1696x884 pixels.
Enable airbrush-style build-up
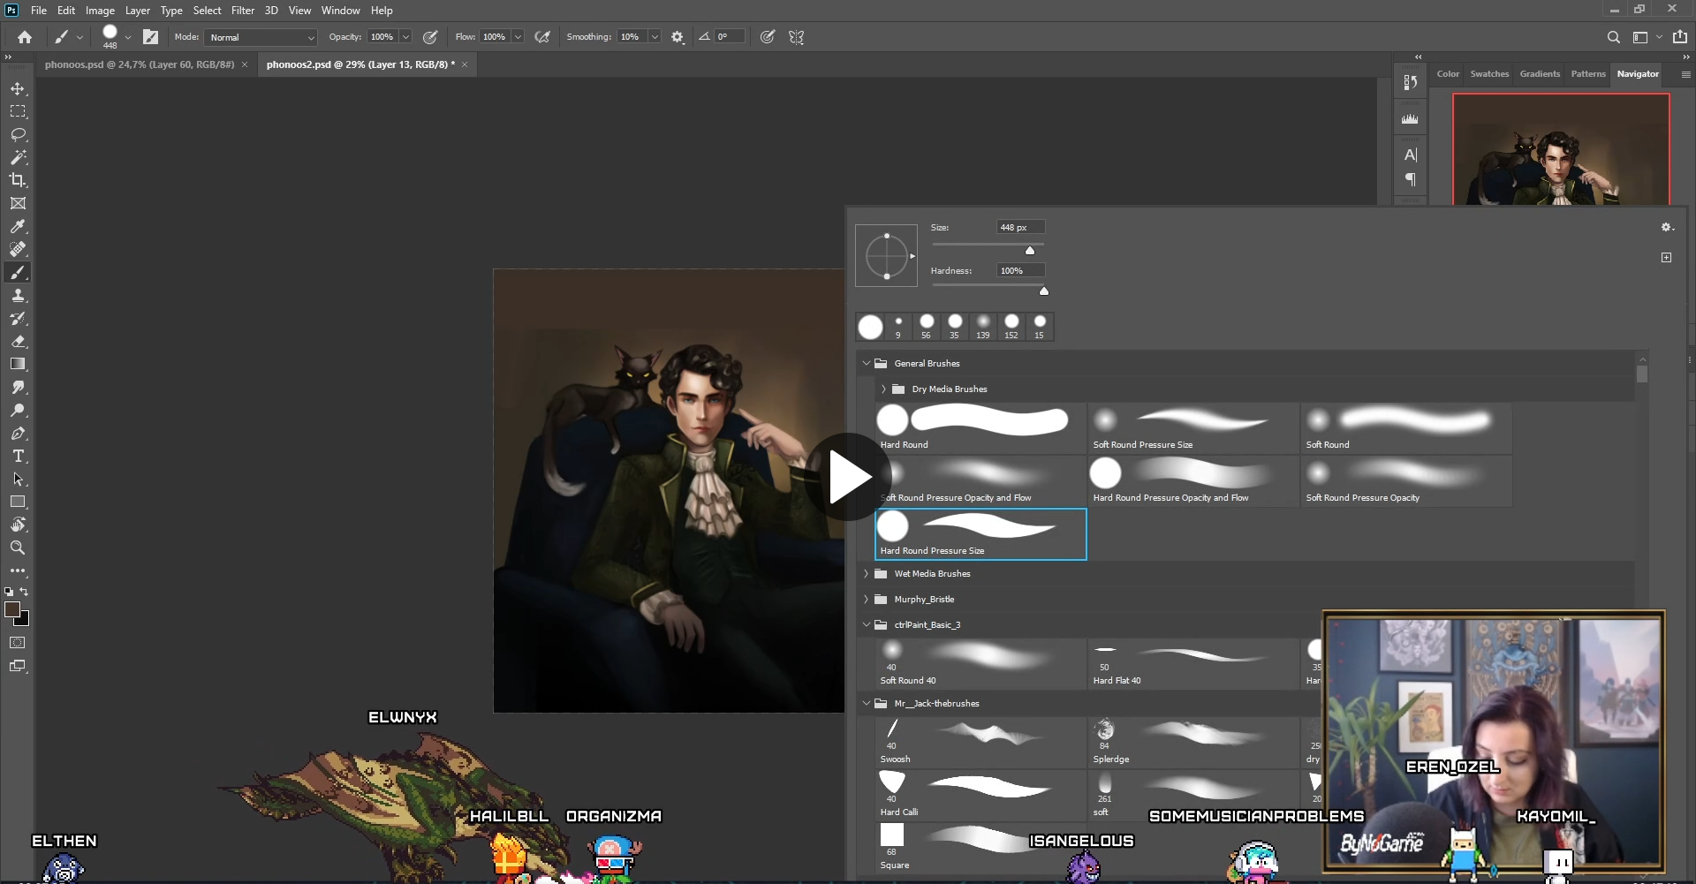pos(542,37)
